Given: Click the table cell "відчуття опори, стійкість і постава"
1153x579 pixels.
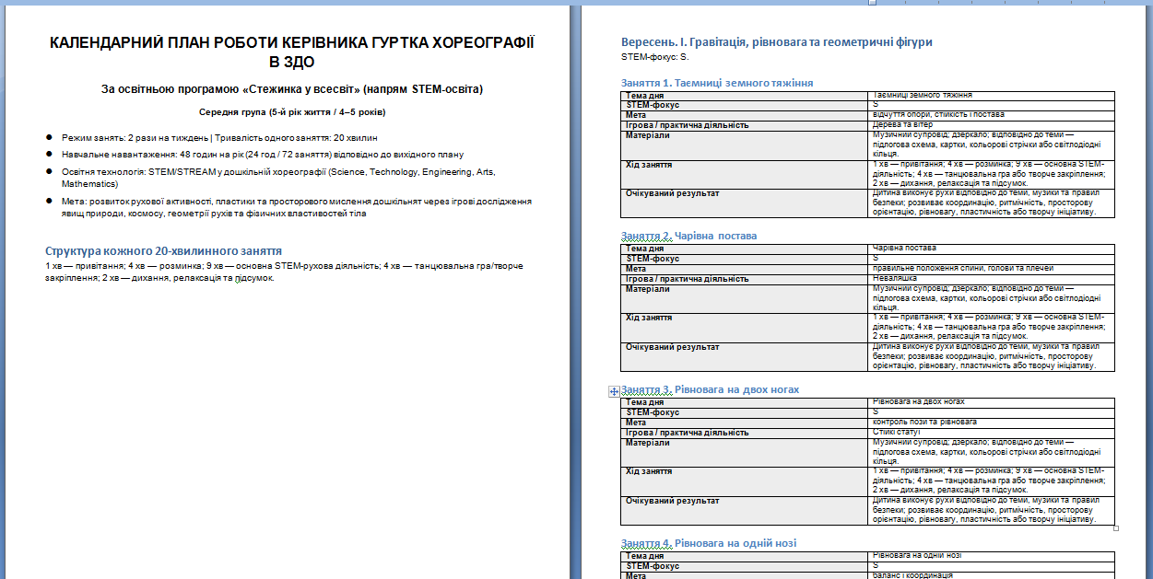Looking at the screenshot, I should [993, 115].
